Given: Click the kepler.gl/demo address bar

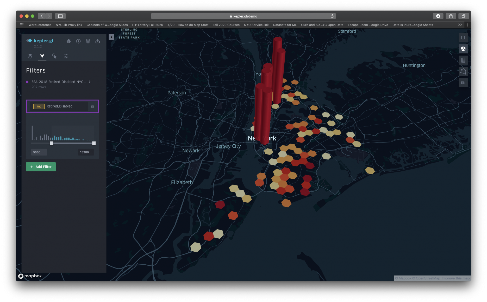Looking at the screenshot, I should click(x=243, y=16).
